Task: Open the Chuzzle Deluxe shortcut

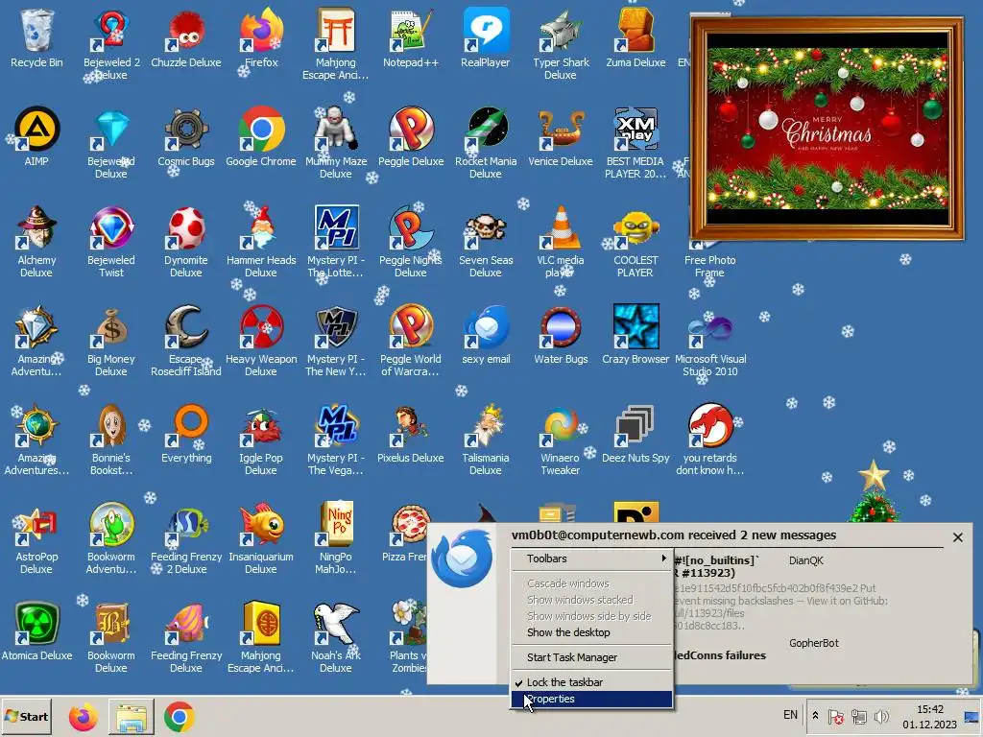Action: click(x=185, y=38)
